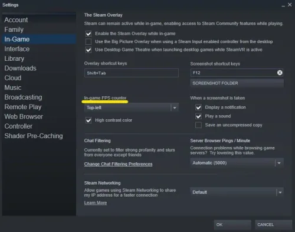
Task: Enable Save an uncompressed copy
Action: (198, 125)
